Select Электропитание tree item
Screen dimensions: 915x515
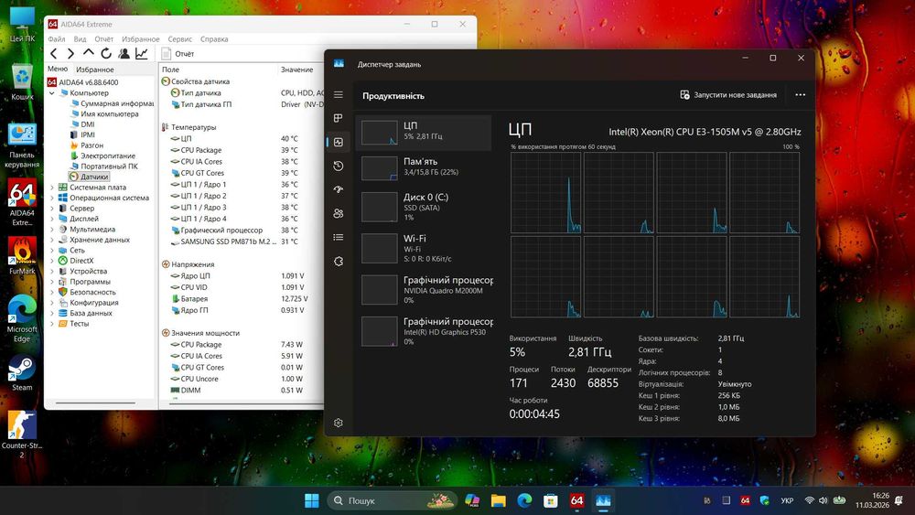pos(102,156)
